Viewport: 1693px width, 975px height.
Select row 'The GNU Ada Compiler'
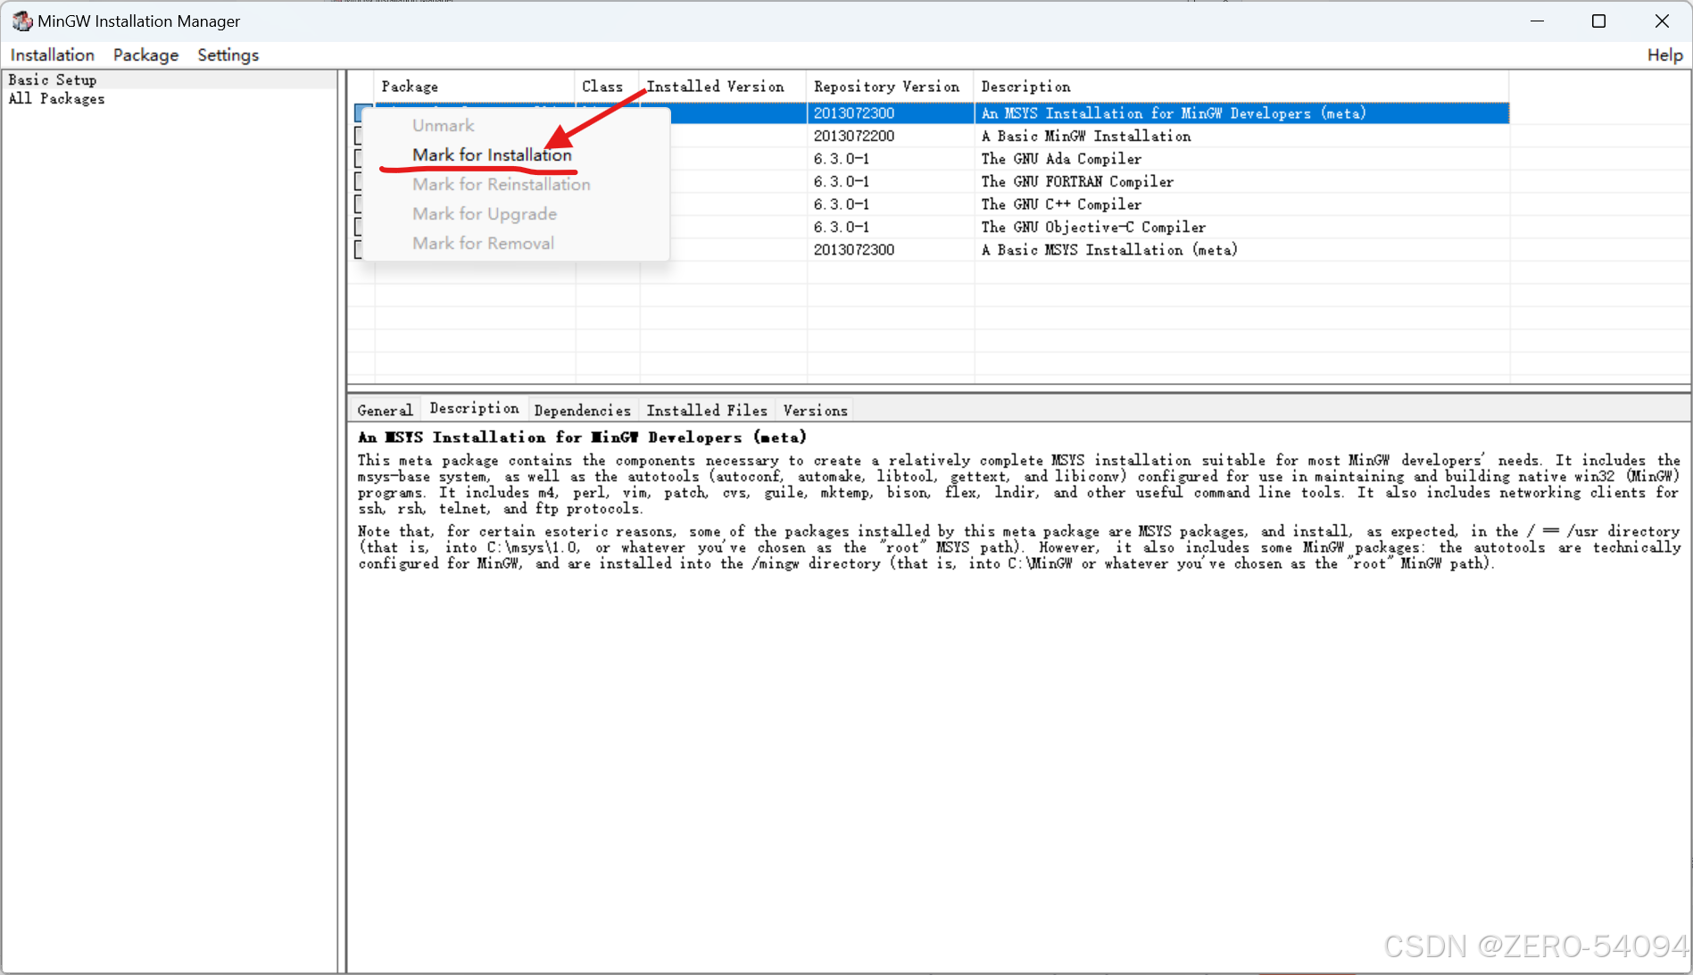click(1061, 159)
